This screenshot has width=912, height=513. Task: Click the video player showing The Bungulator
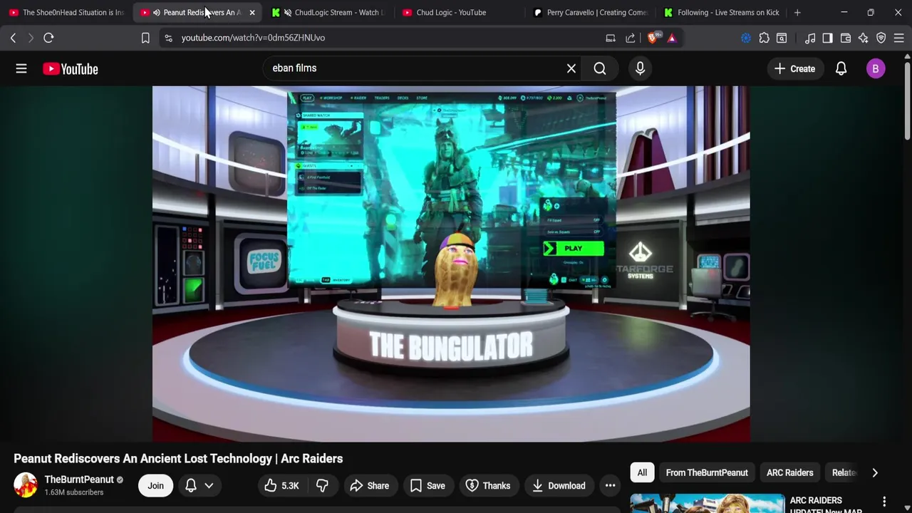coord(451,264)
